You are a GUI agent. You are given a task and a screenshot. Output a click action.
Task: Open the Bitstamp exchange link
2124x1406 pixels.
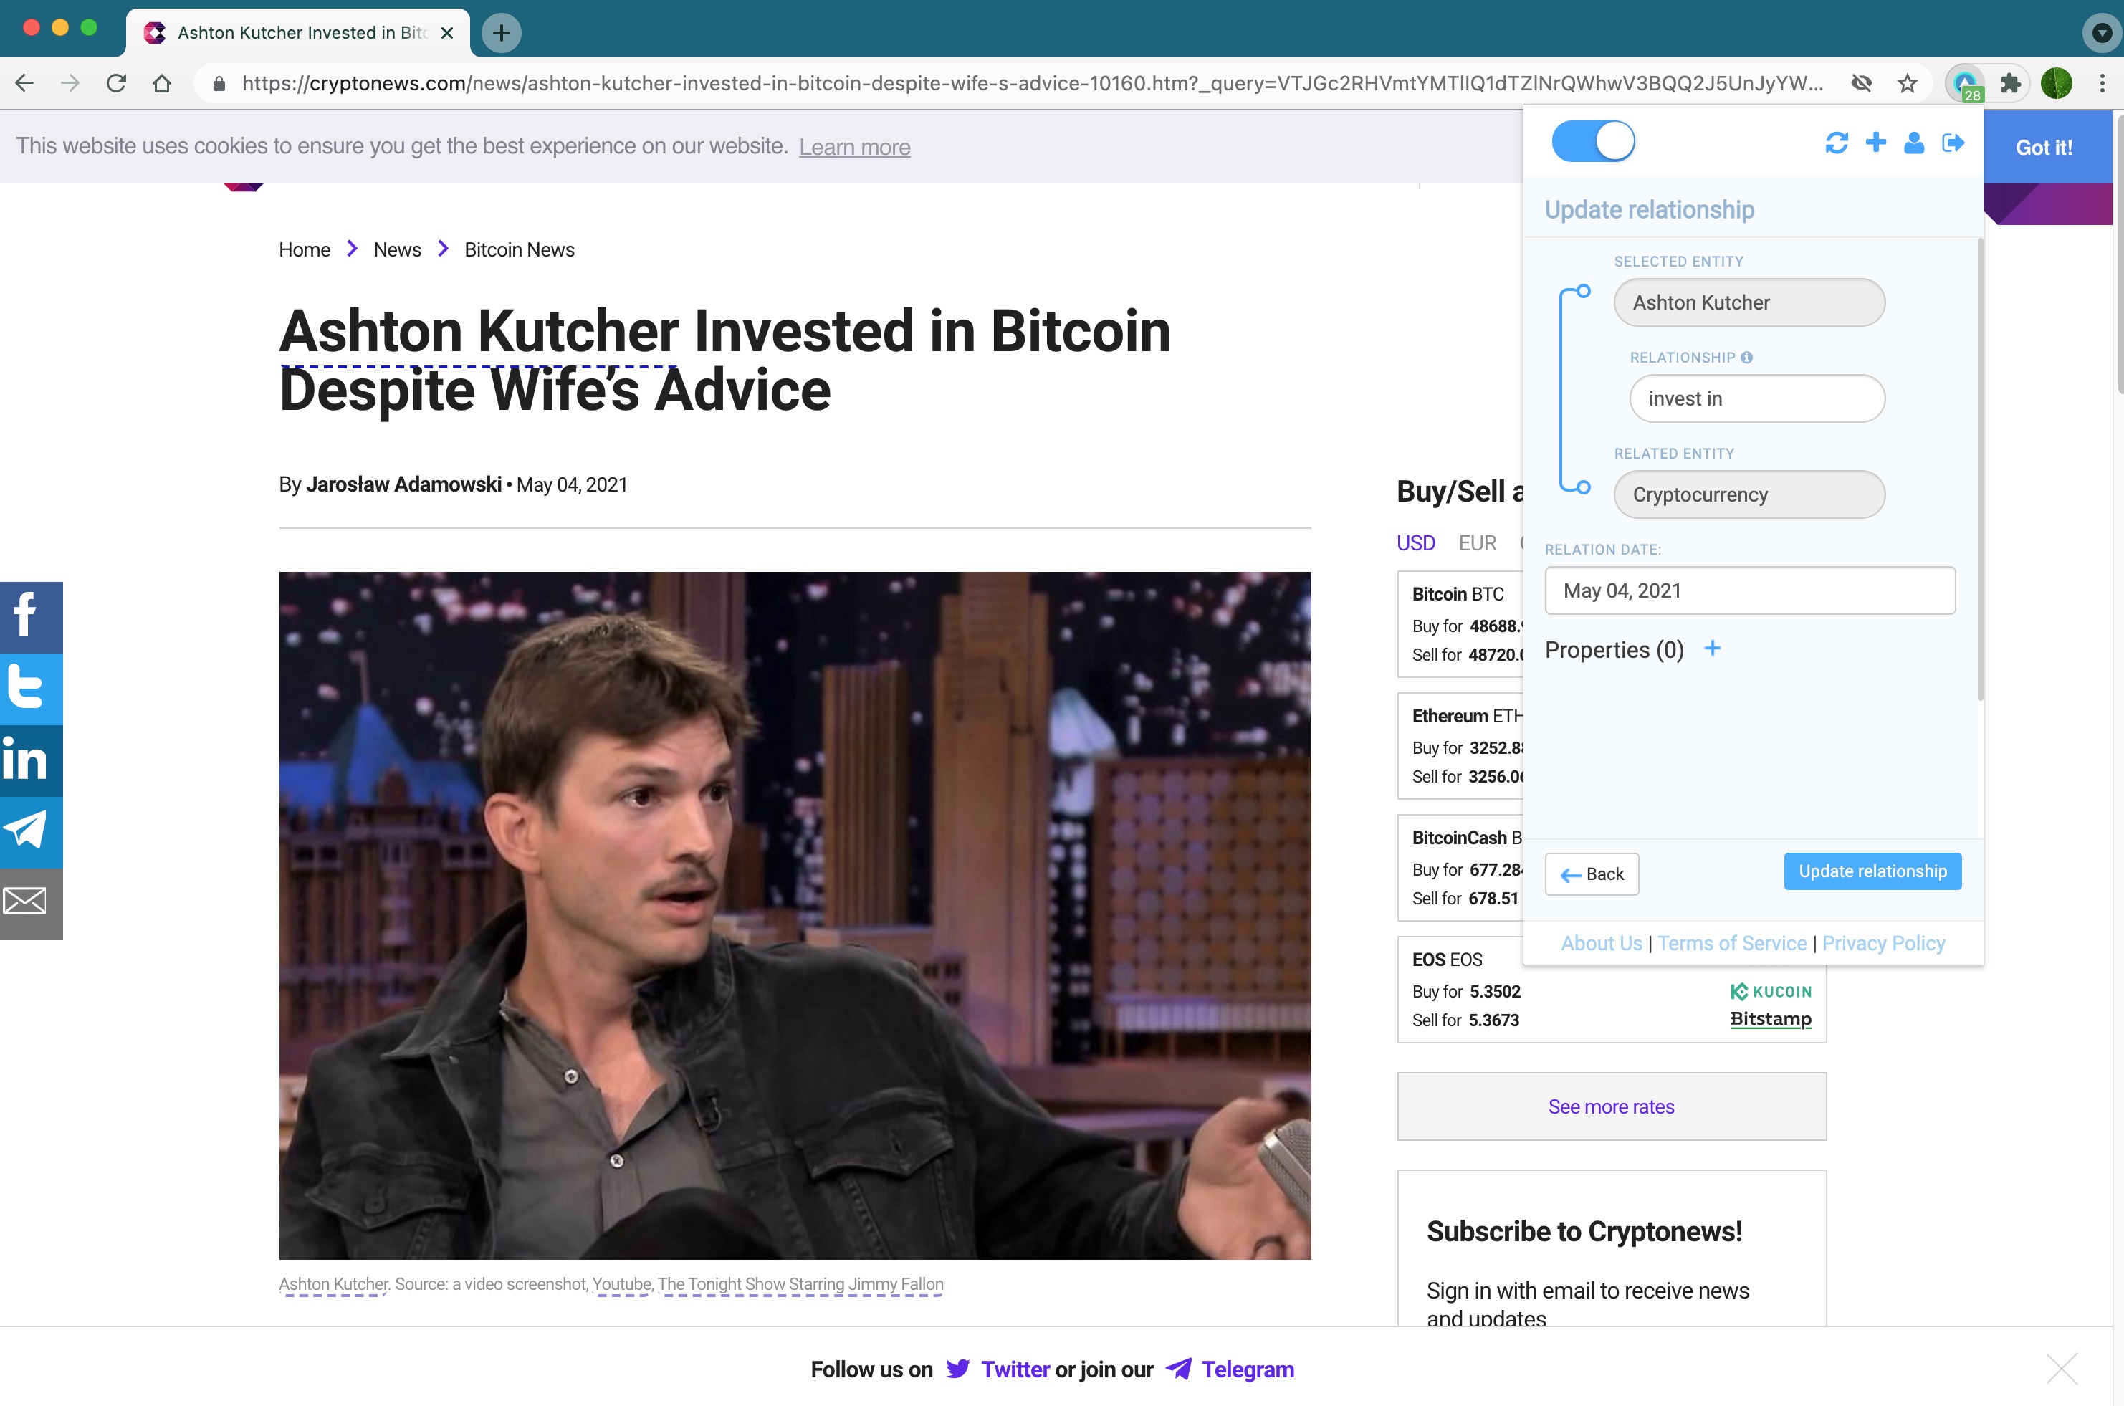pyautogui.click(x=1770, y=1018)
